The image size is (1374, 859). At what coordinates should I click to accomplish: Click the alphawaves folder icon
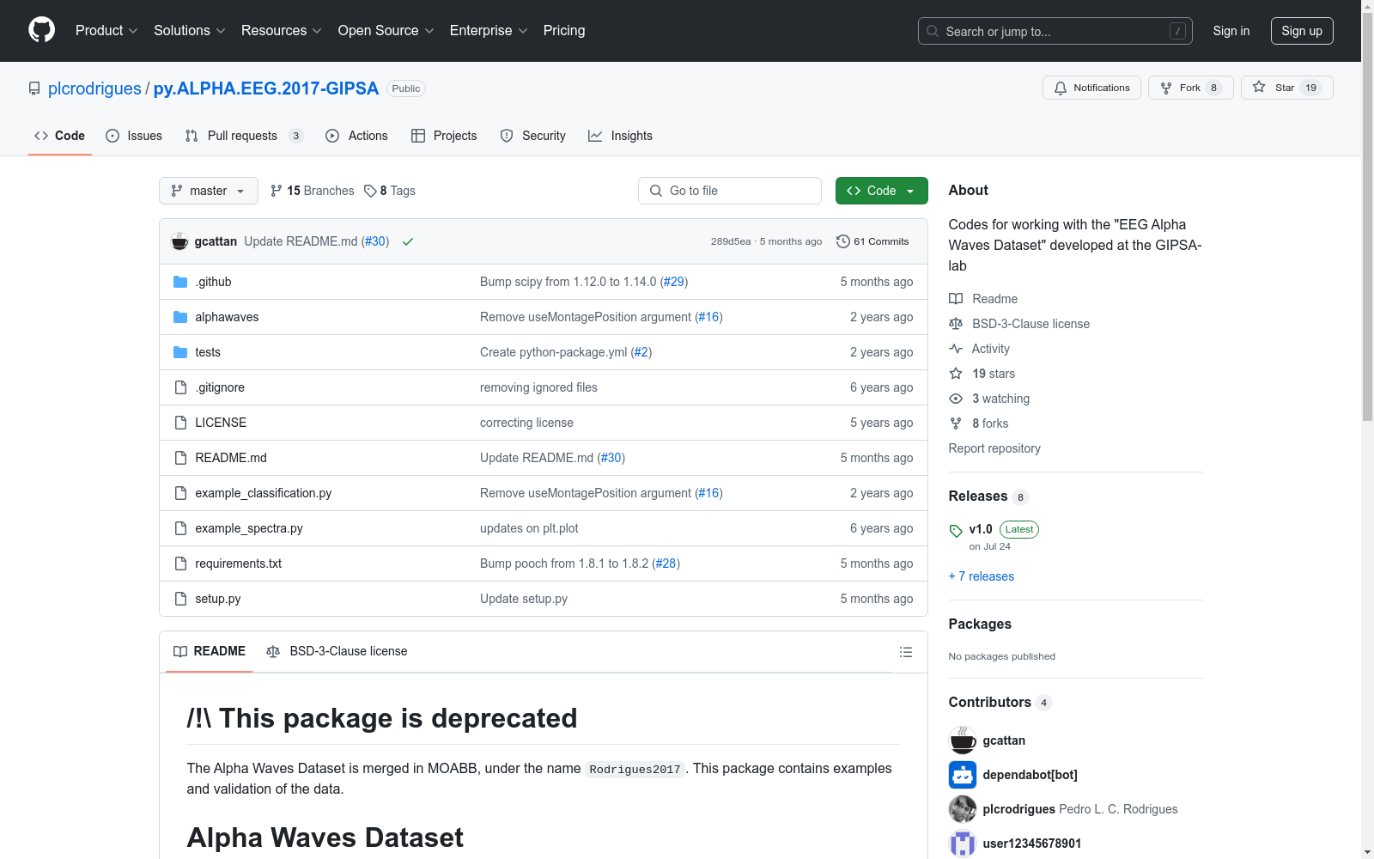[x=180, y=317]
